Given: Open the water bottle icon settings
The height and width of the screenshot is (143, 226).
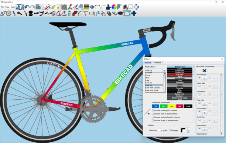Looking at the screenshot, I should tap(69, 13).
